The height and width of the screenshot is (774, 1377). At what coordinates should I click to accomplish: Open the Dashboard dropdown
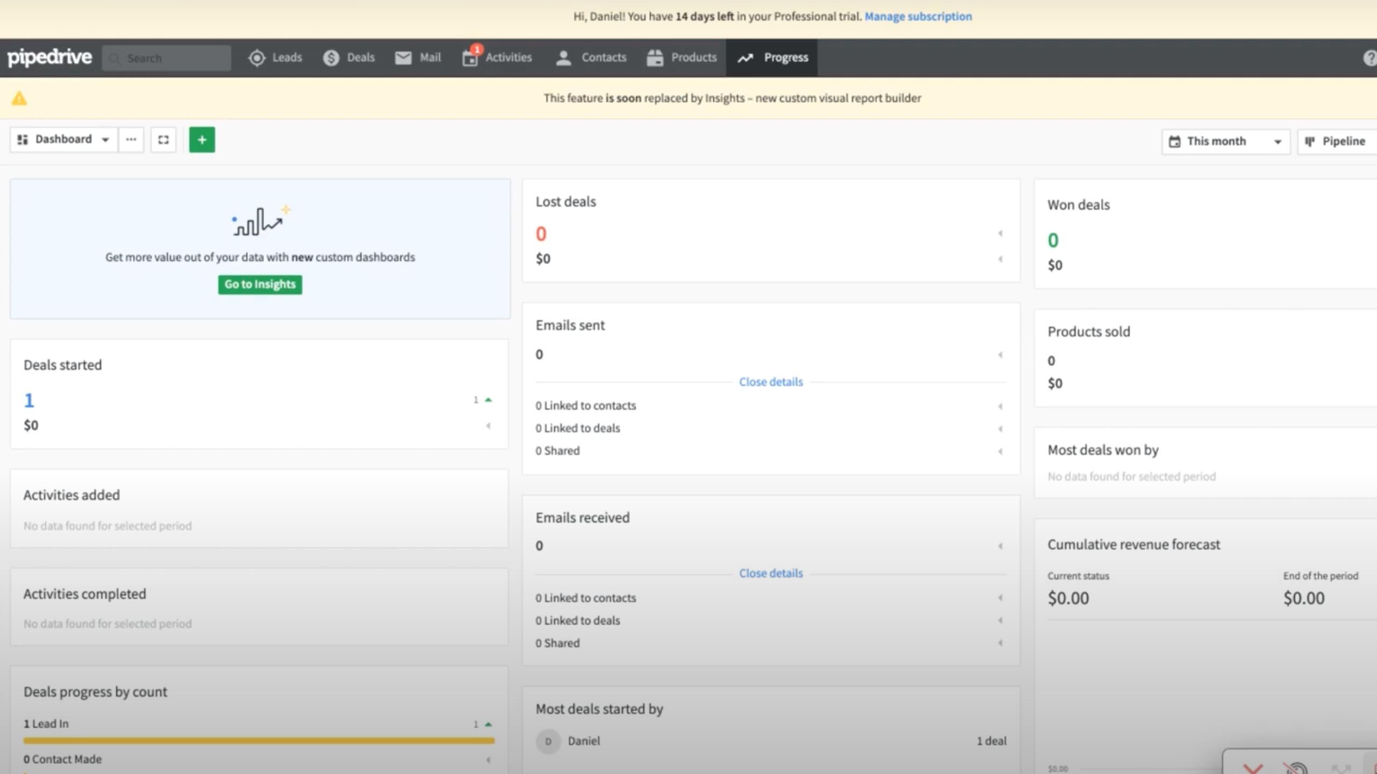[x=63, y=140]
